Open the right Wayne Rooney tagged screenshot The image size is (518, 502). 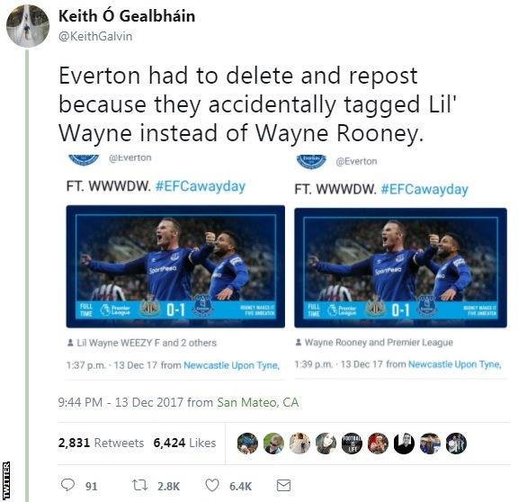tap(401, 268)
